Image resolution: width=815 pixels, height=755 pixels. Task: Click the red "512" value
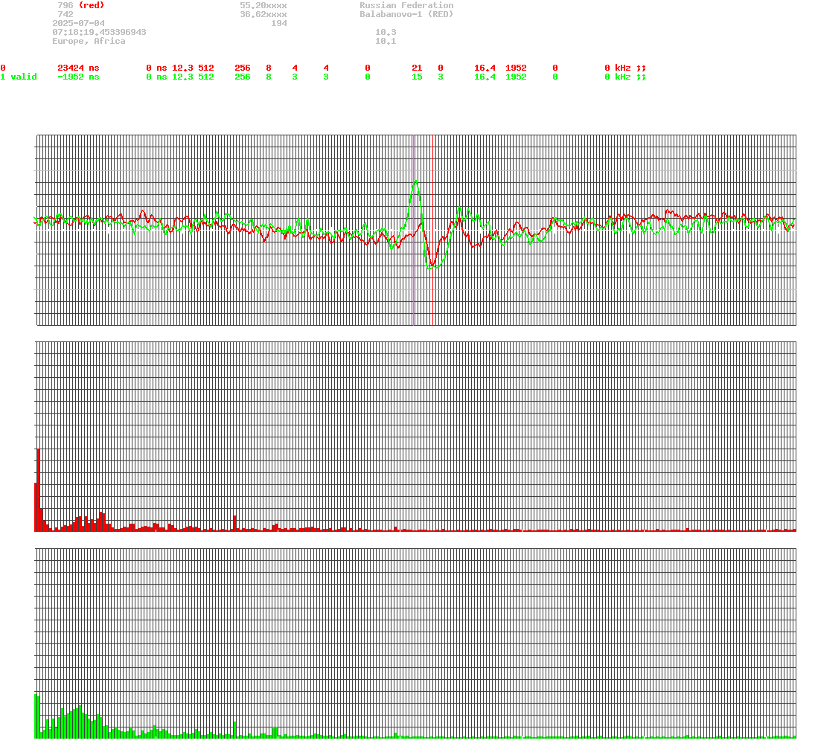click(206, 68)
